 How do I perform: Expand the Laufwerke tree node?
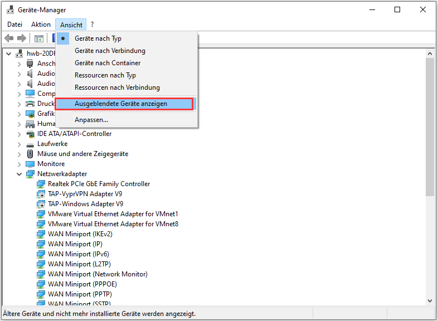coord(20,144)
